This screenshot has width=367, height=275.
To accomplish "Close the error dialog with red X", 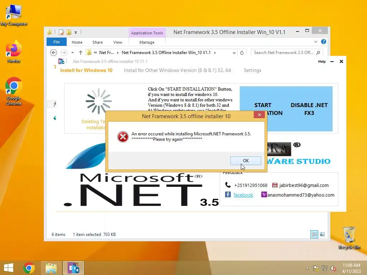I will (x=259, y=115).
